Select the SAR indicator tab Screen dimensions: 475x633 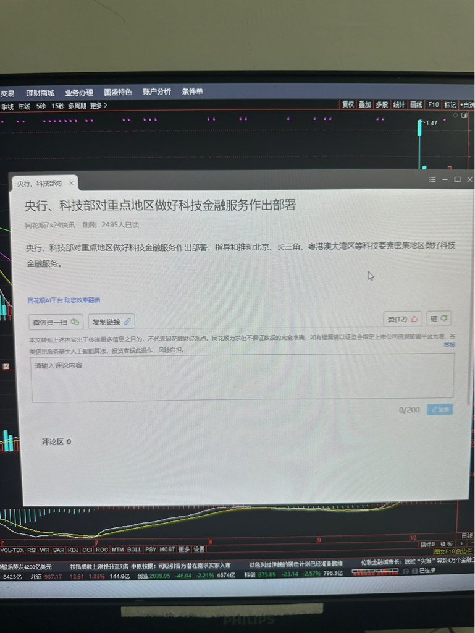point(59,550)
